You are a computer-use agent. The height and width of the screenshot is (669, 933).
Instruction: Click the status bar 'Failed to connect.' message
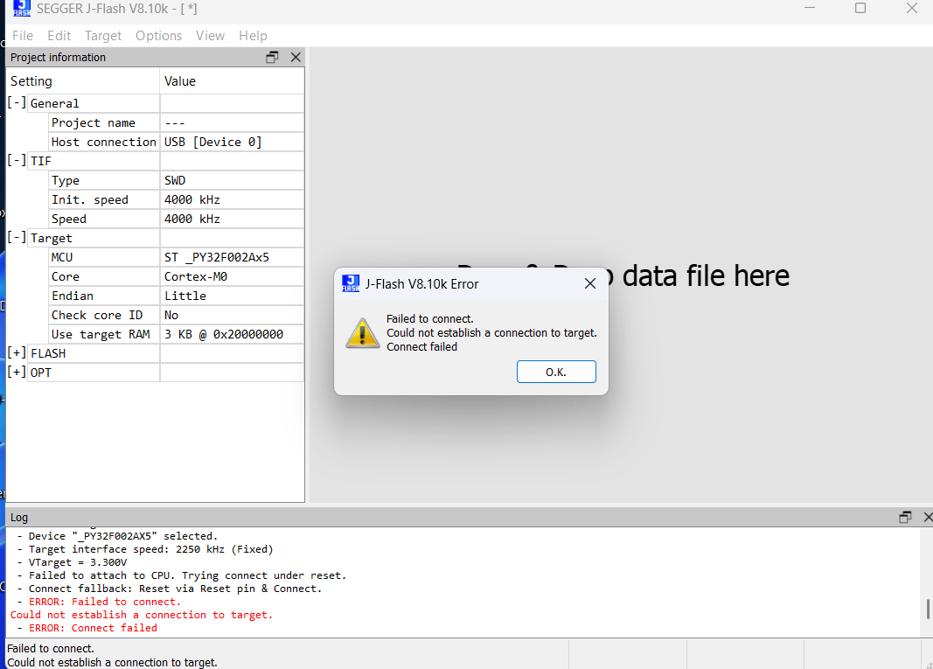pos(51,648)
